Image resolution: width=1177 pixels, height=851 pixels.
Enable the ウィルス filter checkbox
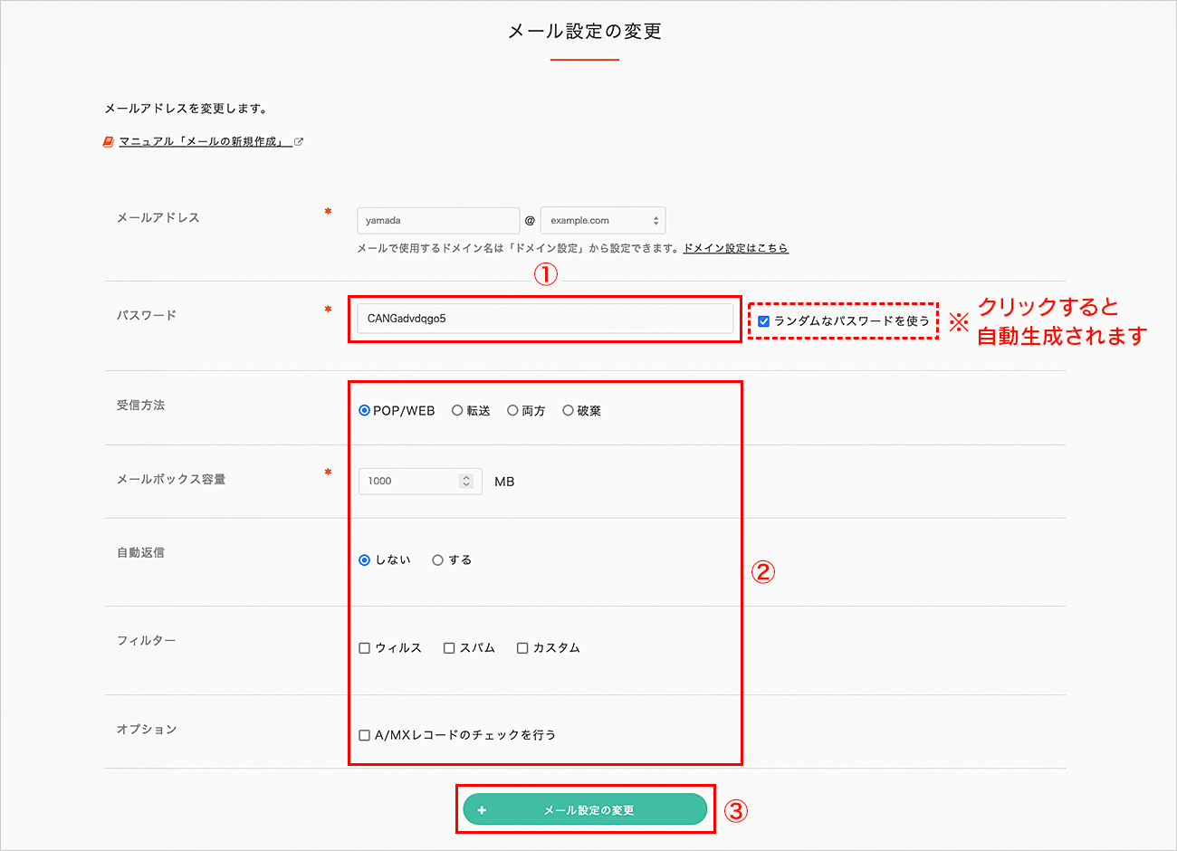click(x=365, y=648)
